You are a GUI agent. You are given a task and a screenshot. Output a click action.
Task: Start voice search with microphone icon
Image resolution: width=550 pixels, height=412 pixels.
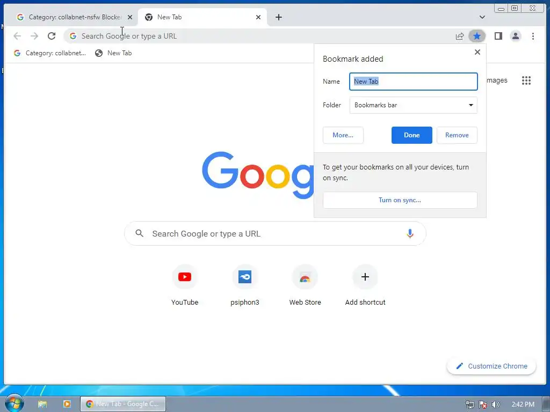[410, 233]
